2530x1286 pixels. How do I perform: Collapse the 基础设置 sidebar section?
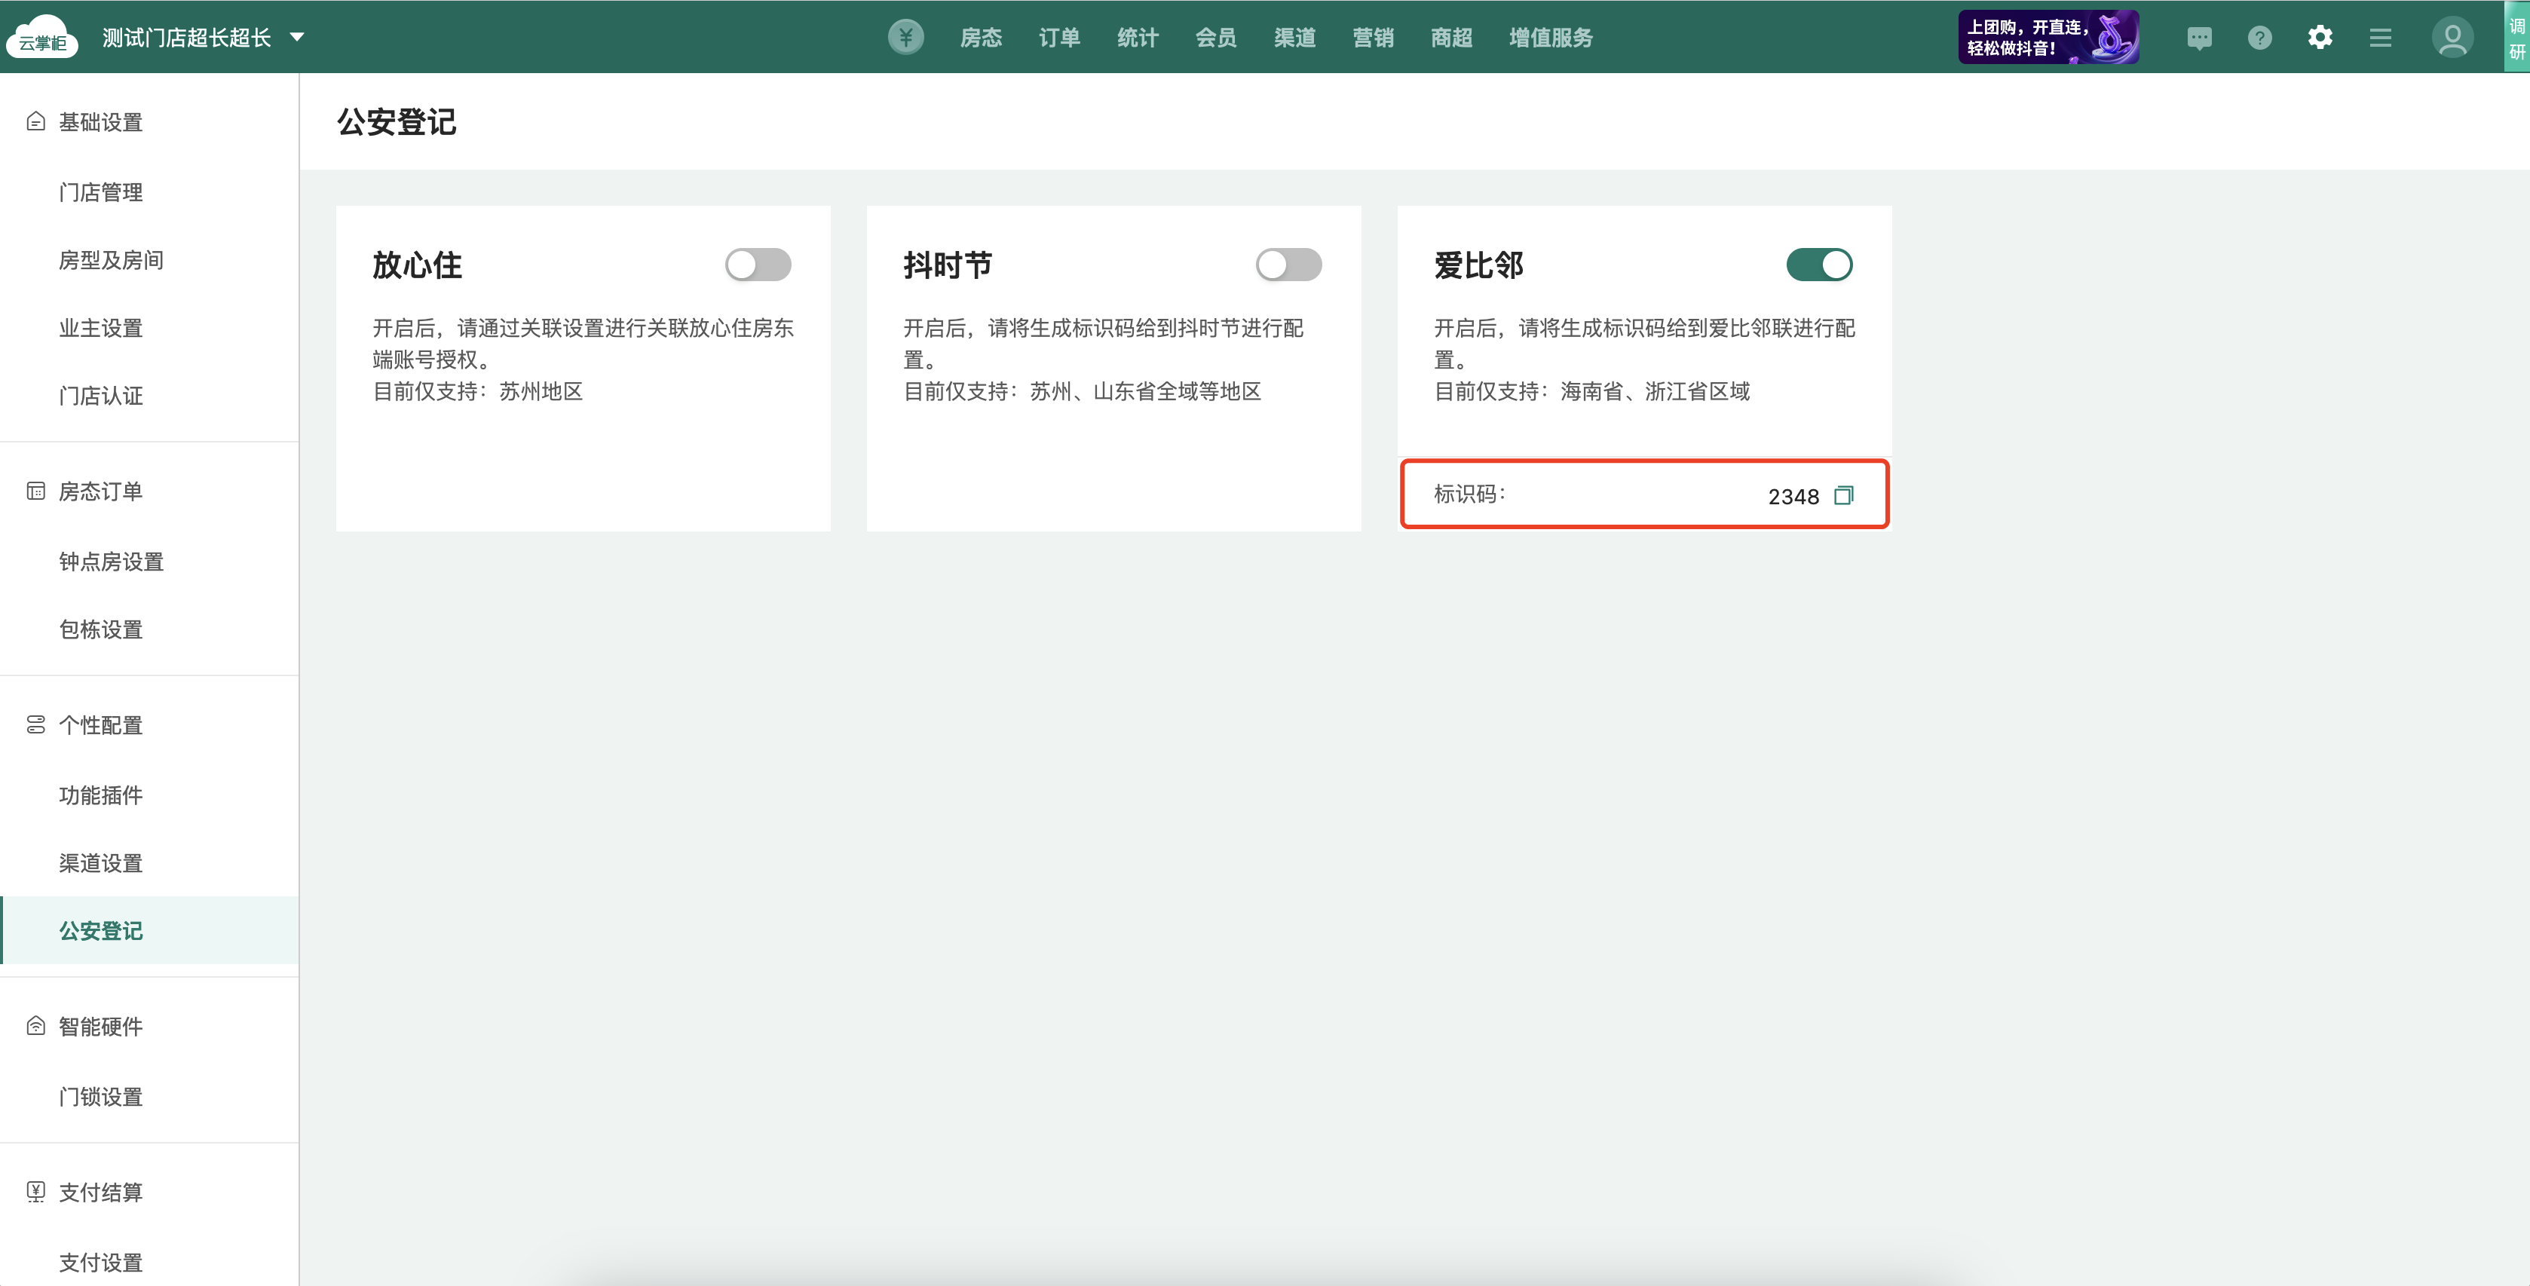click(100, 122)
